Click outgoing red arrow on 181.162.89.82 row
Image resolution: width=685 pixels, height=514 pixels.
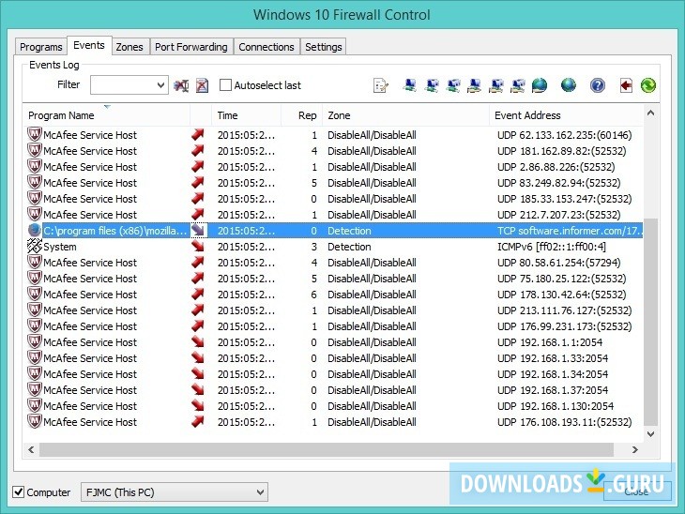tap(198, 151)
